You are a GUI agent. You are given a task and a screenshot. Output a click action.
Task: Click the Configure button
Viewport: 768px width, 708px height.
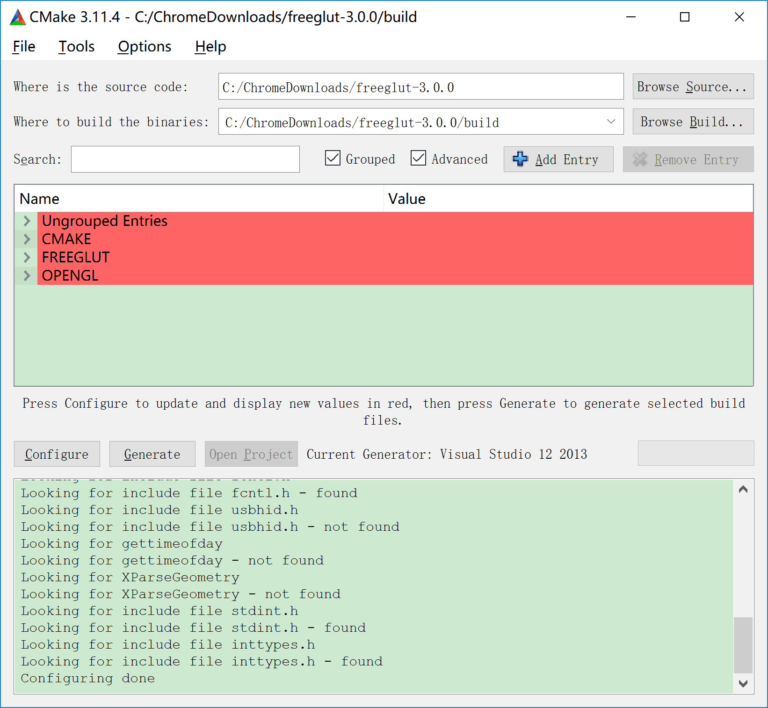pyautogui.click(x=57, y=454)
